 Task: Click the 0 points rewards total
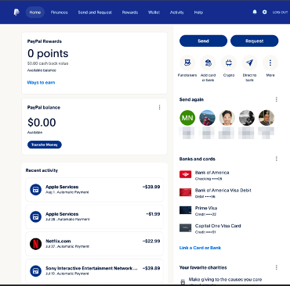[48, 53]
